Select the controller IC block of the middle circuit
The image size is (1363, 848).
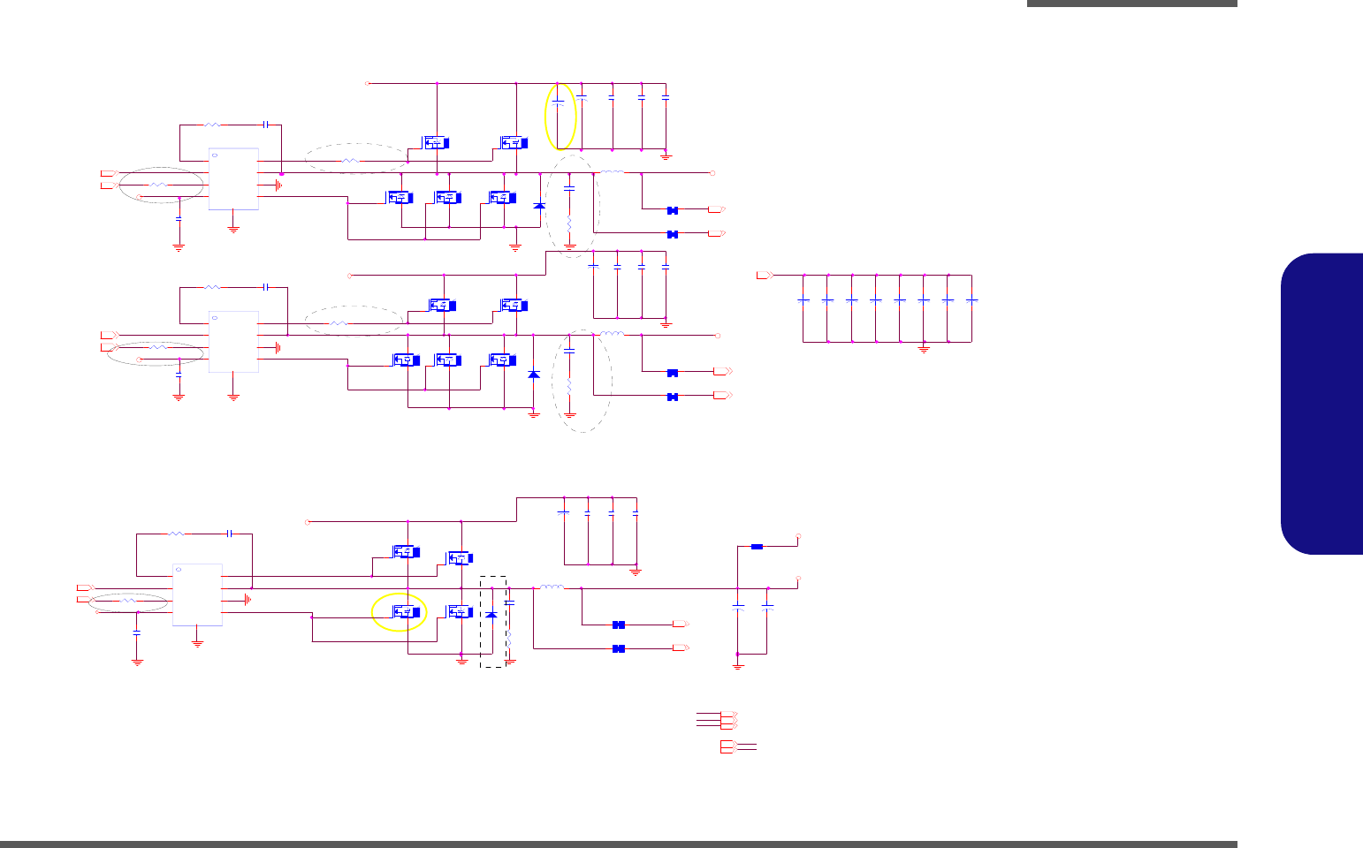click(233, 341)
